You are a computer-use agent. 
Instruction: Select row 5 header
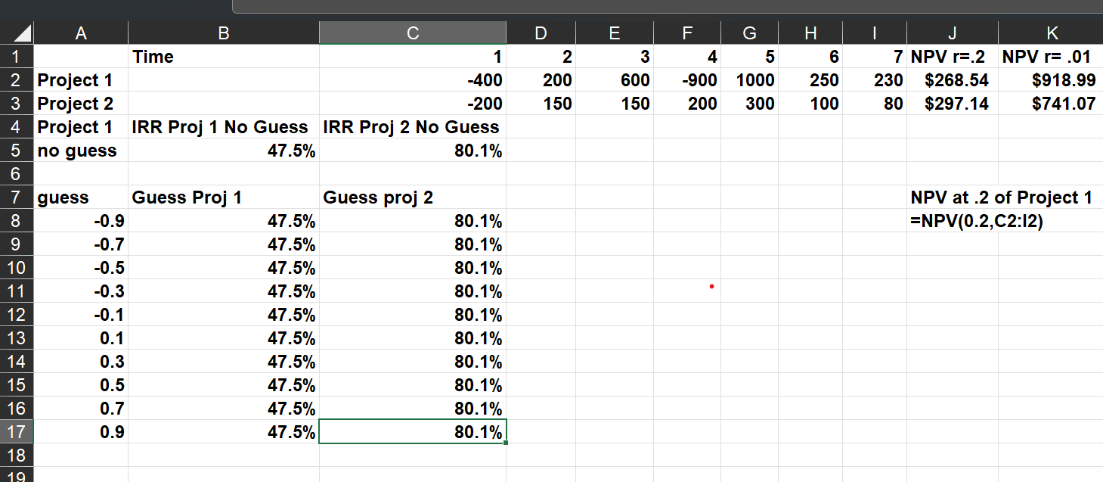(x=17, y=151)
